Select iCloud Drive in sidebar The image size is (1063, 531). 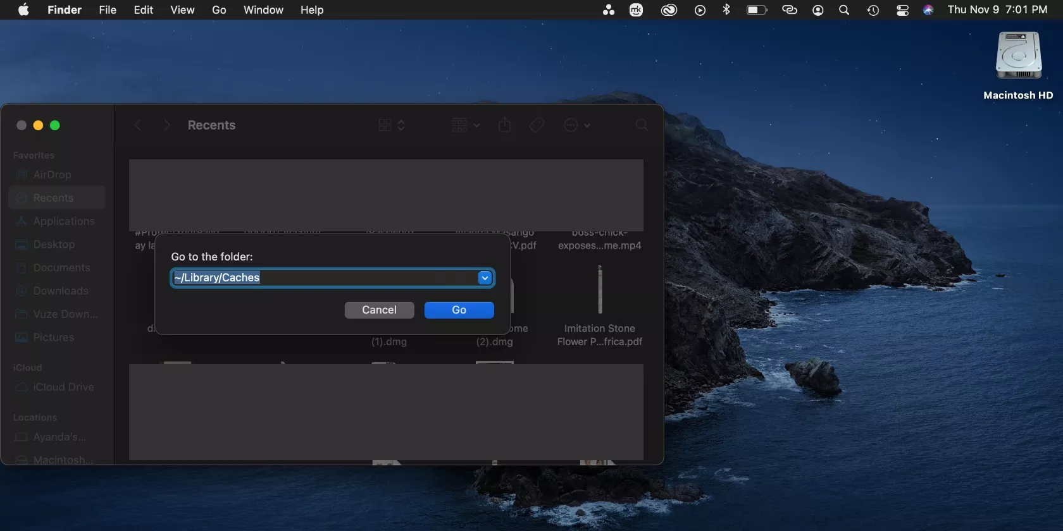pos(57,387)
